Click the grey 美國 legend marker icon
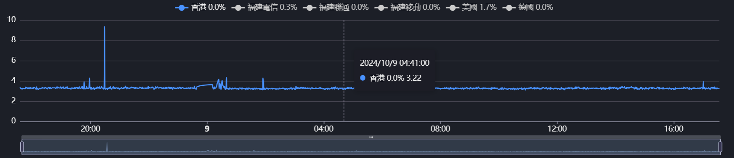 coord(452,8)
